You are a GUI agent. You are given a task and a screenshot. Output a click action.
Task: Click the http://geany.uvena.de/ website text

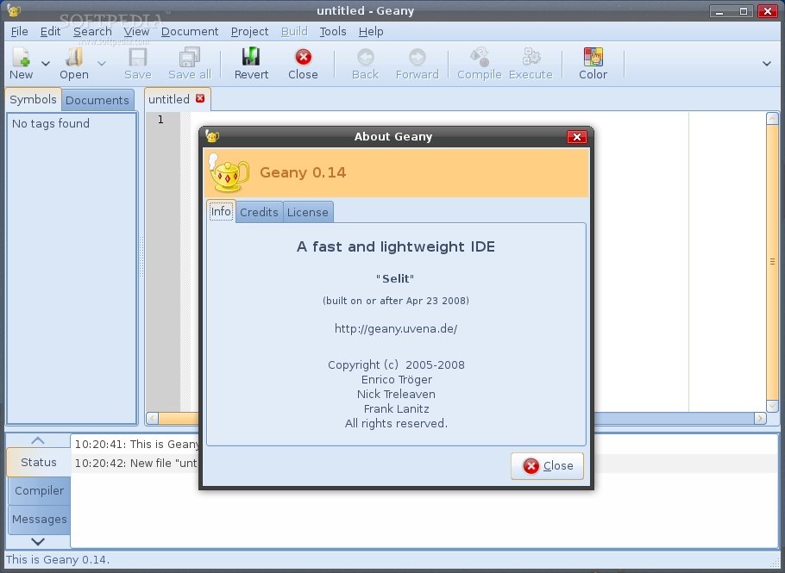pyautogui.click(x=396, y=328)
